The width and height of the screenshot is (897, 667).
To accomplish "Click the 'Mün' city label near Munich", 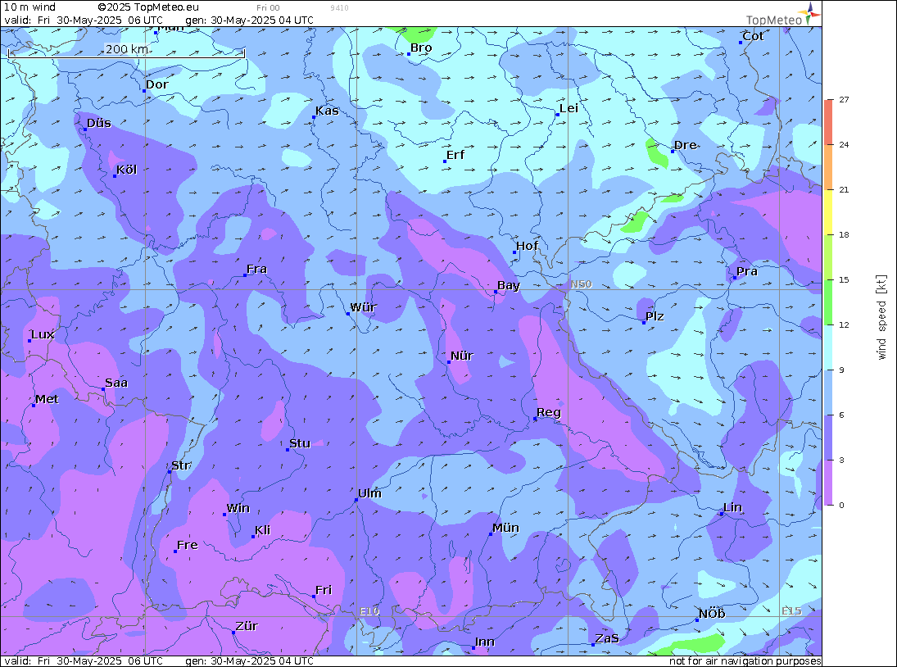I will click(x=505, y=528).
